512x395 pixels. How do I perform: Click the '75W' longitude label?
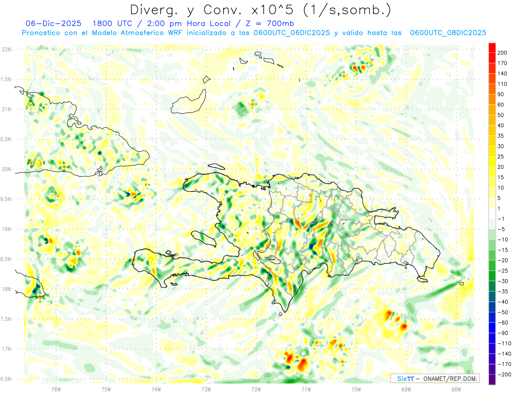point(106,389)
